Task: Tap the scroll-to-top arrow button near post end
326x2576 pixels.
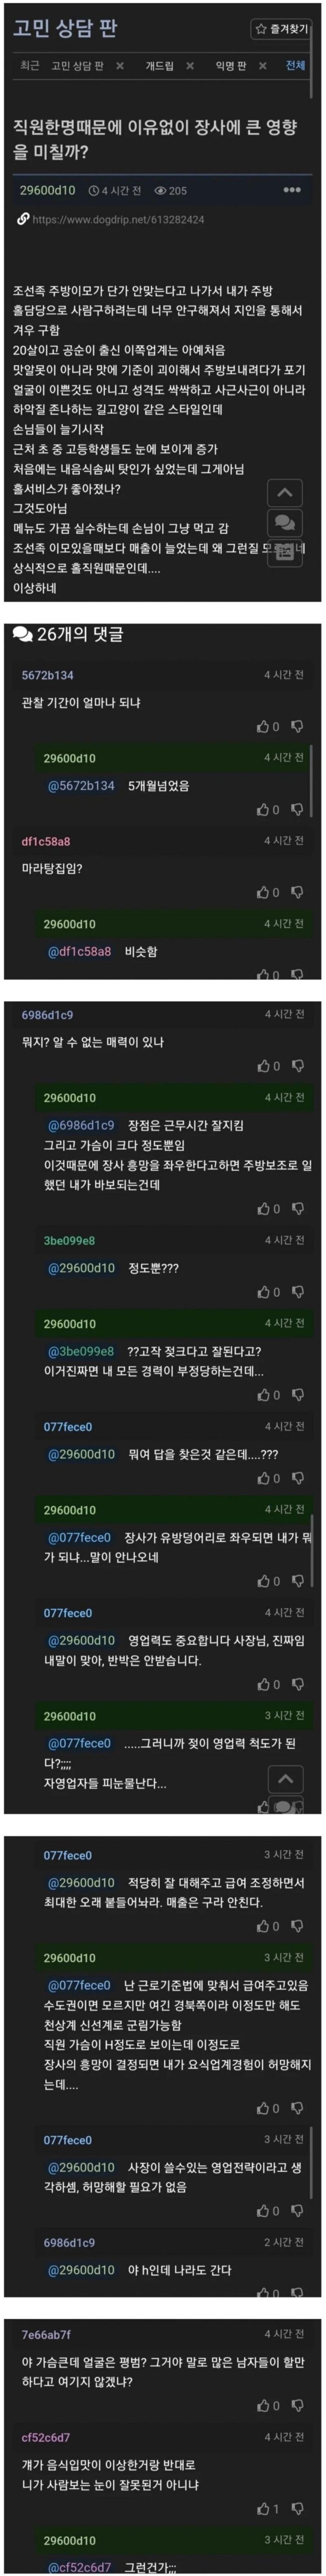Action: pos(284,493)
